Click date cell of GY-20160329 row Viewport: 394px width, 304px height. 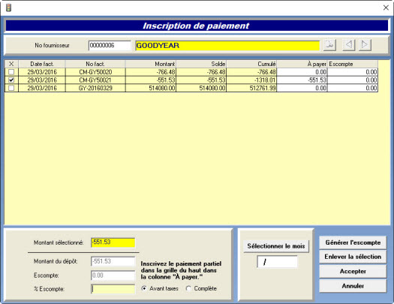pos(42,88)
